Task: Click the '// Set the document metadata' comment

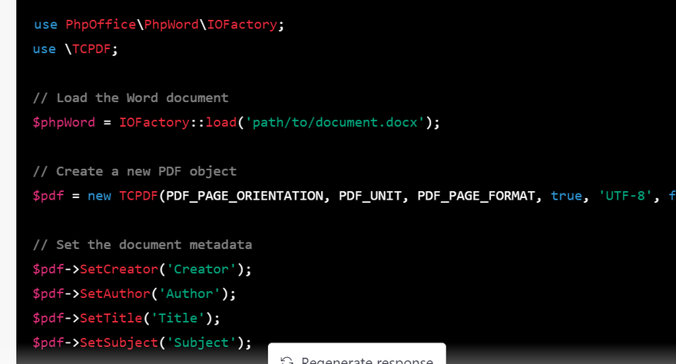Action: (x=142, y=244)
